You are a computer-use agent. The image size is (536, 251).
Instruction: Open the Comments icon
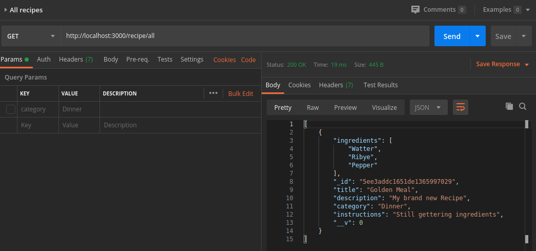(415, 10)
